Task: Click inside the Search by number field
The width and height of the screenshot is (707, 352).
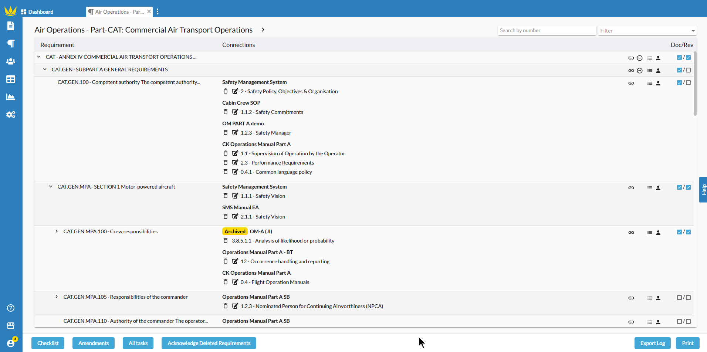Action: point(547,30)
